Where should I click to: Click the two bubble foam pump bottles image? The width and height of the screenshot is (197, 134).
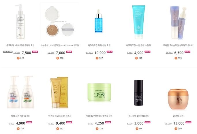coord(20,92)
